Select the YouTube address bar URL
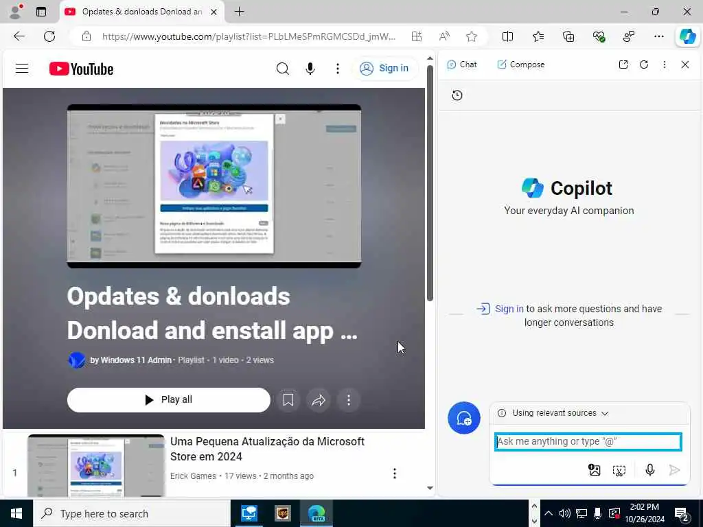The image size is (703, 527). [x=249, y=36]
